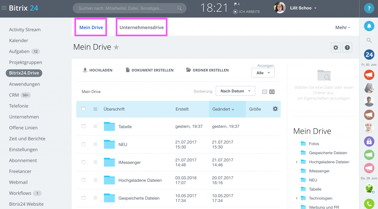The height and width of the screenshot is (209, 378).
Task: Open the blue help question mark at top right
Action: click(369, 8)
